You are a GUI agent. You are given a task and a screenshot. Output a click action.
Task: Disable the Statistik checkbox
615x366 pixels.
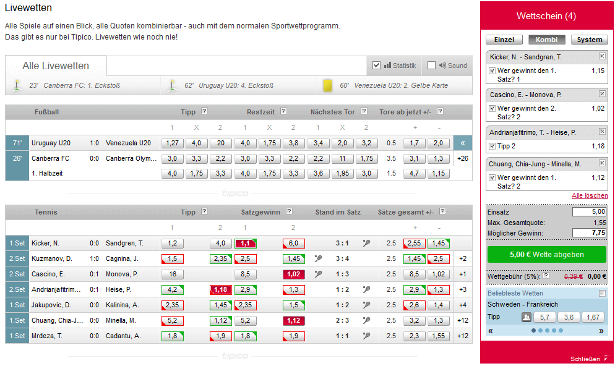[x=377, y=65]
